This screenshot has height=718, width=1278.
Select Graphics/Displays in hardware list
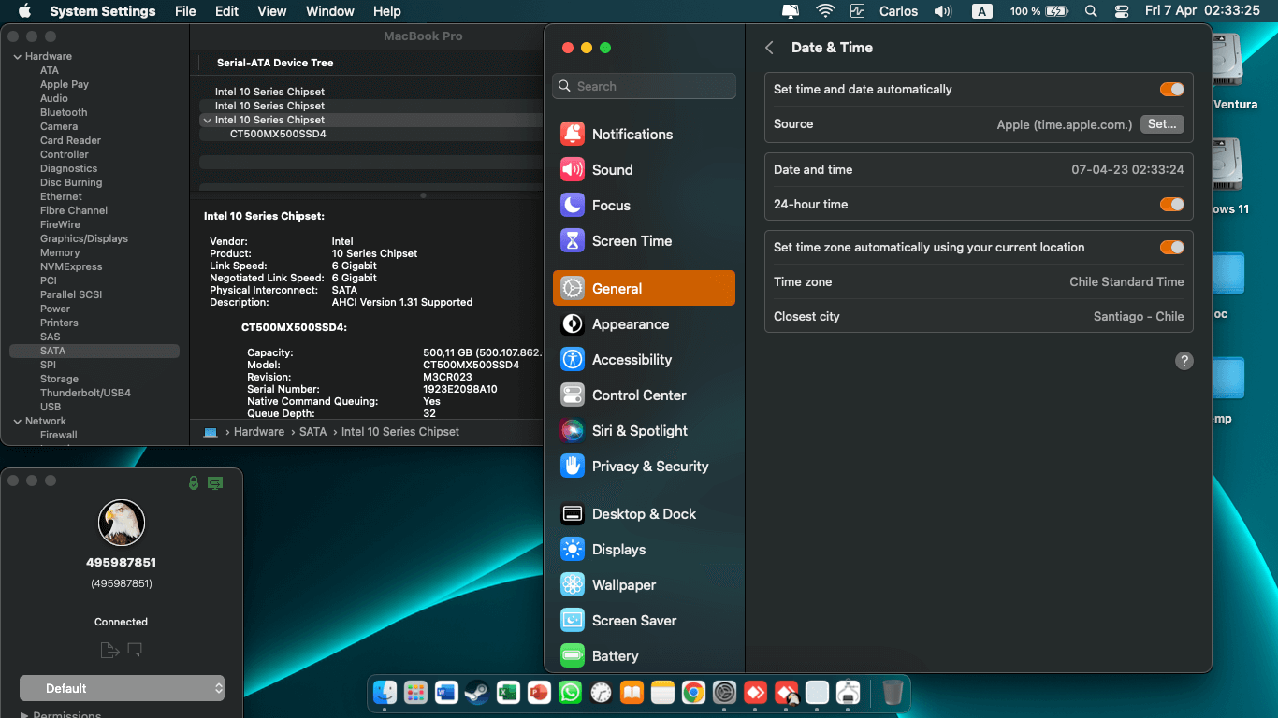coord(84,238)
